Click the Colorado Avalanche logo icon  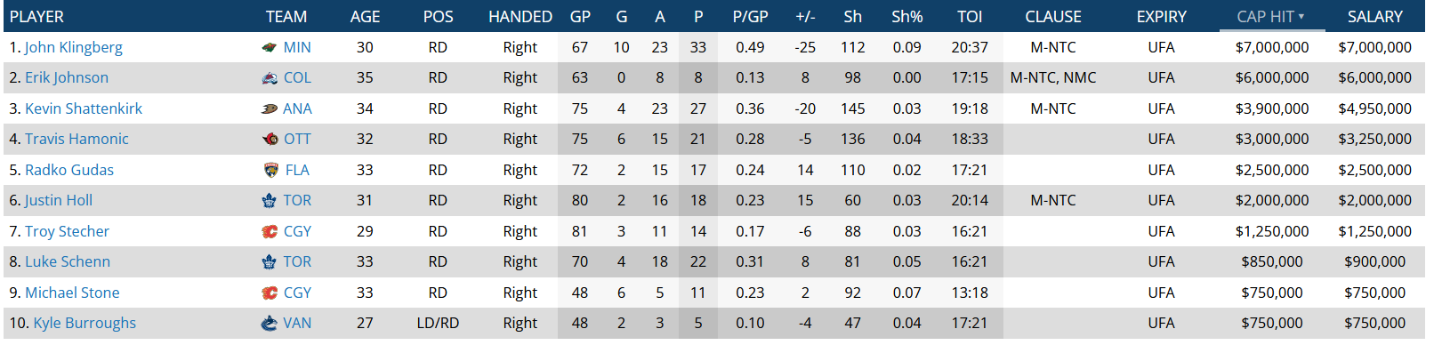pyautogui.click(x=270, y=78)
